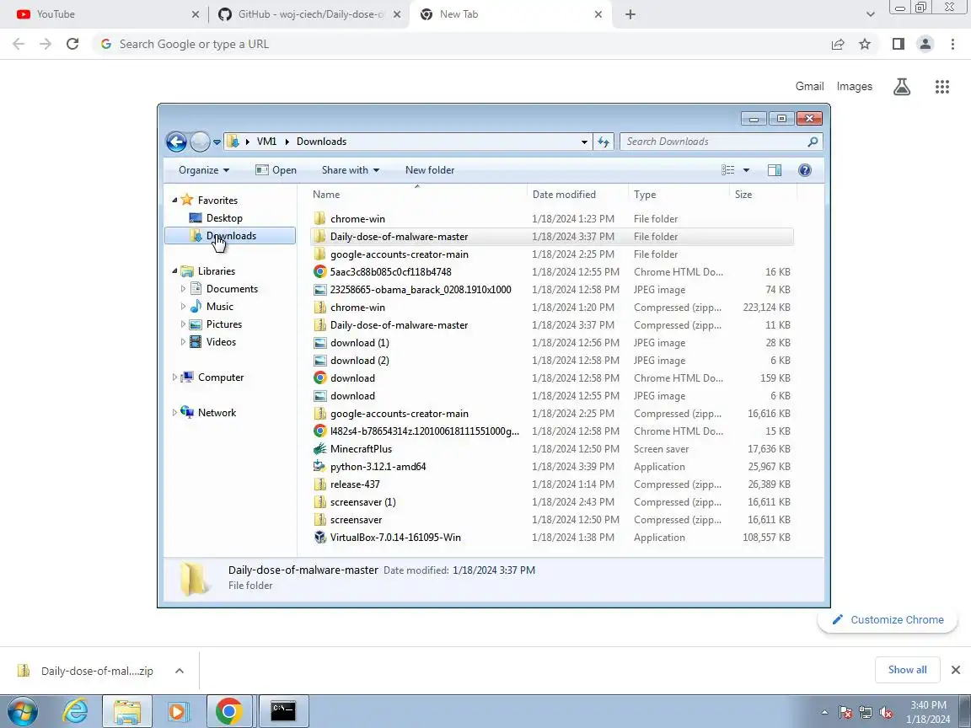
Task: Select the obama_barack JPEG image icon
Action: [319, 290]
